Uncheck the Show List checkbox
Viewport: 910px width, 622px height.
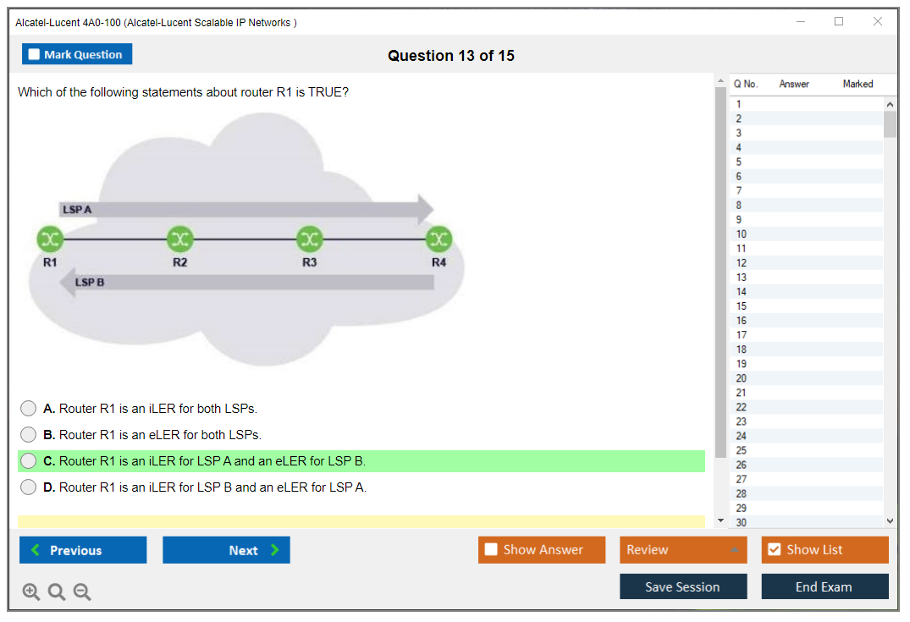tap(774, 550)
